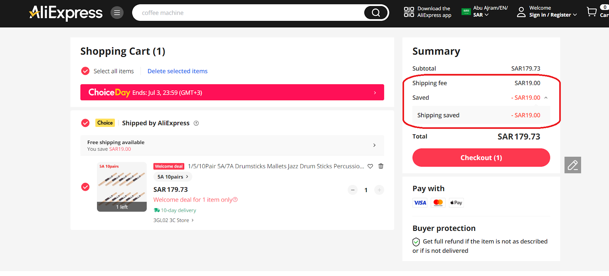The width and height of the screenshot is (609, 276).
Task: Click the user account profile icon
Action: click(x=521, y=12)
